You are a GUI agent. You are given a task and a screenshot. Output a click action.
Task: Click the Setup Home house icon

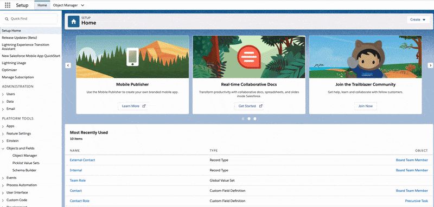tap(74, 21)
